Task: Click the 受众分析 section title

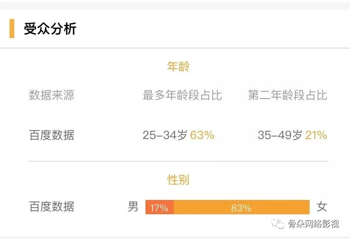Action: pos(50,29)
